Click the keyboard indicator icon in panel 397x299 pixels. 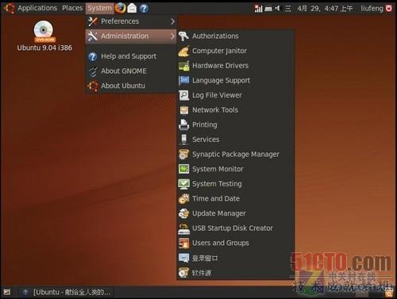[268, 9]
